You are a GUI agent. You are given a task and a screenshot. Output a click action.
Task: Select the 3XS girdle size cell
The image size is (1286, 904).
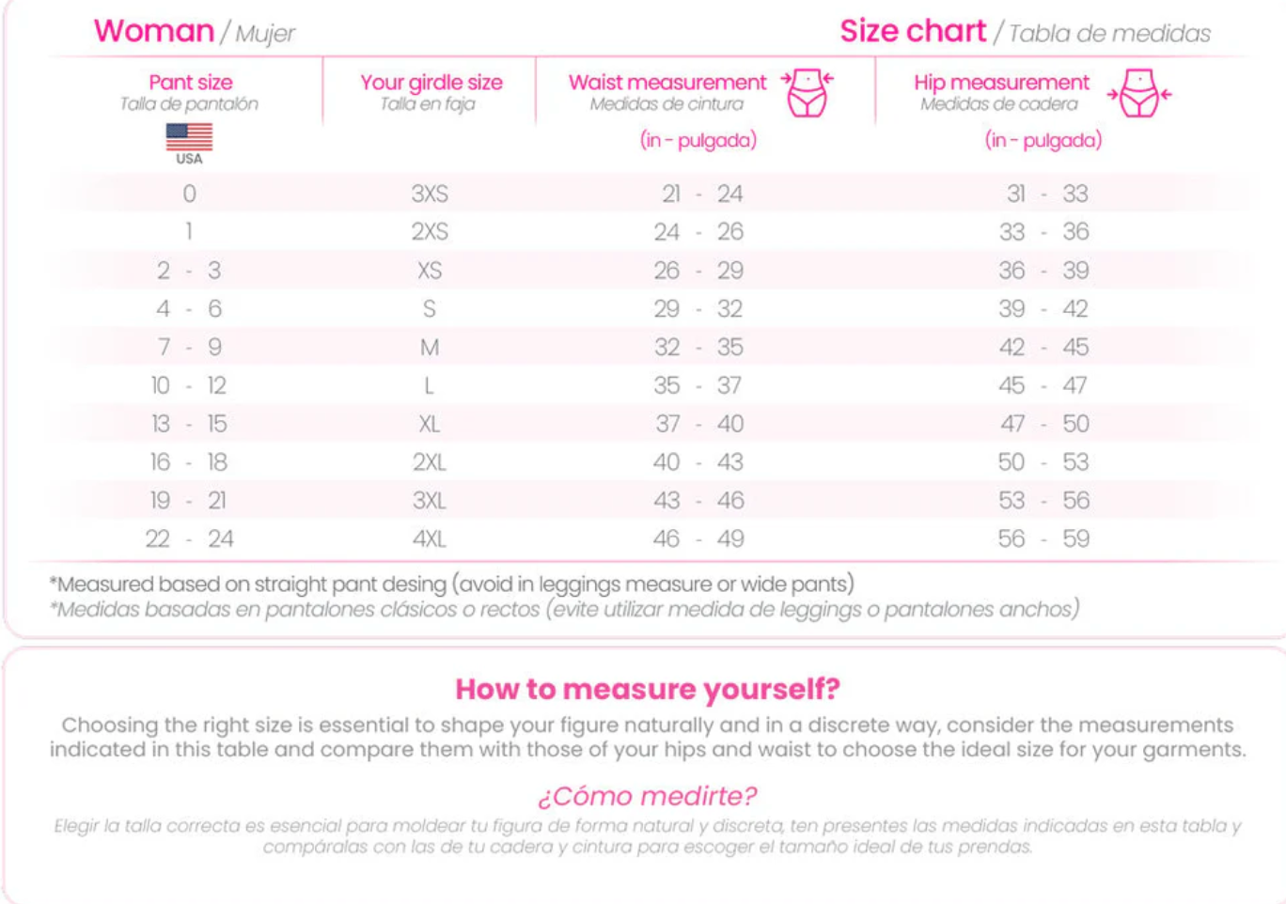coord(430,194)
